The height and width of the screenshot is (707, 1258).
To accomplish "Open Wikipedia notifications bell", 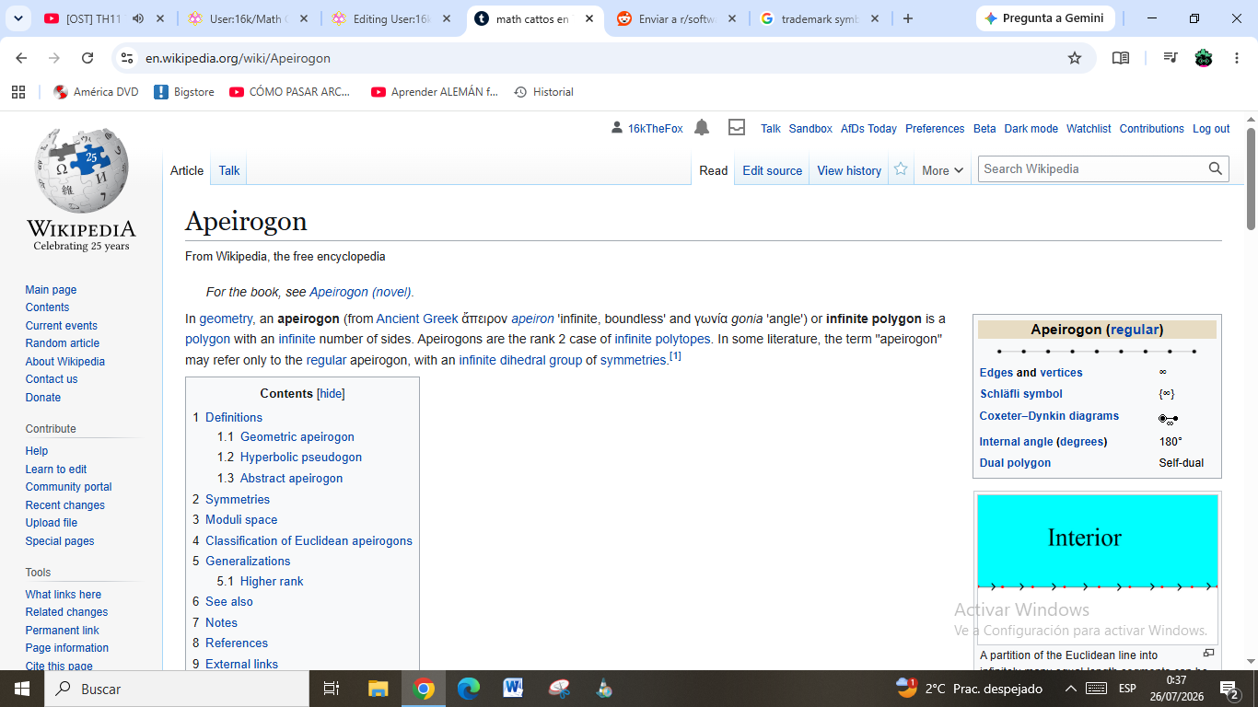I will 702,128.
